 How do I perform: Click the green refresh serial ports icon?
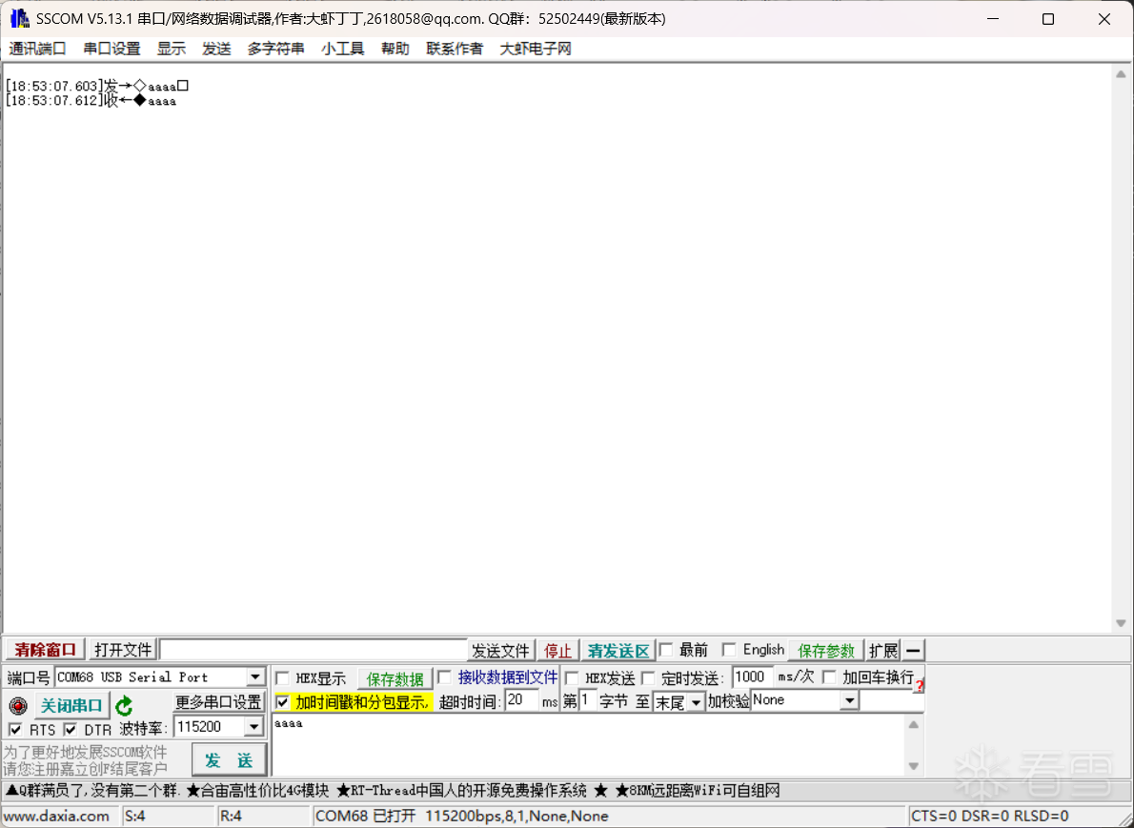(x=123, y=705)
